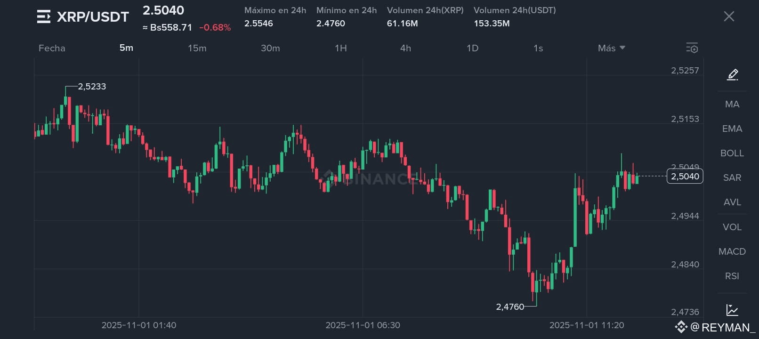
Task: Show the MACD indicator
Action: [x=732, y=251]
